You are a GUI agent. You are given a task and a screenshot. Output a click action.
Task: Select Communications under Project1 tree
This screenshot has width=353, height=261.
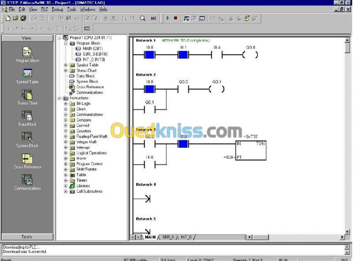[x=90, y=93]
